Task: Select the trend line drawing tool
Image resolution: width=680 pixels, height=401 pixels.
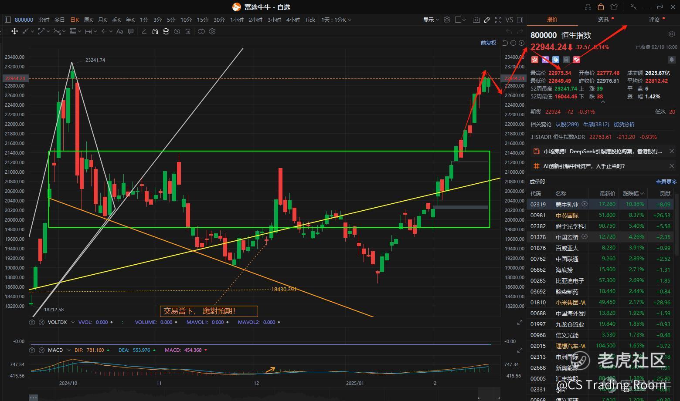Action: click(x=25, y=31)
